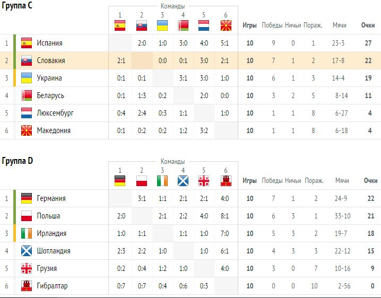Viewport: 381px width, 298px height.
Task: Click the Очки column header in Группа C
Action: [368, 25]
